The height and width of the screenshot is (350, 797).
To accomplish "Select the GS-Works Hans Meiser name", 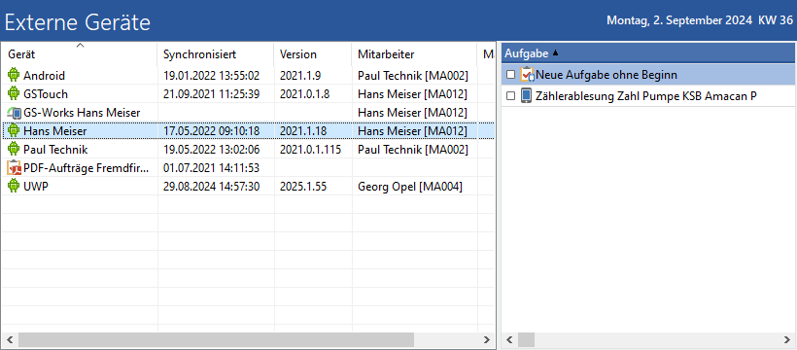I will (82, 113).
